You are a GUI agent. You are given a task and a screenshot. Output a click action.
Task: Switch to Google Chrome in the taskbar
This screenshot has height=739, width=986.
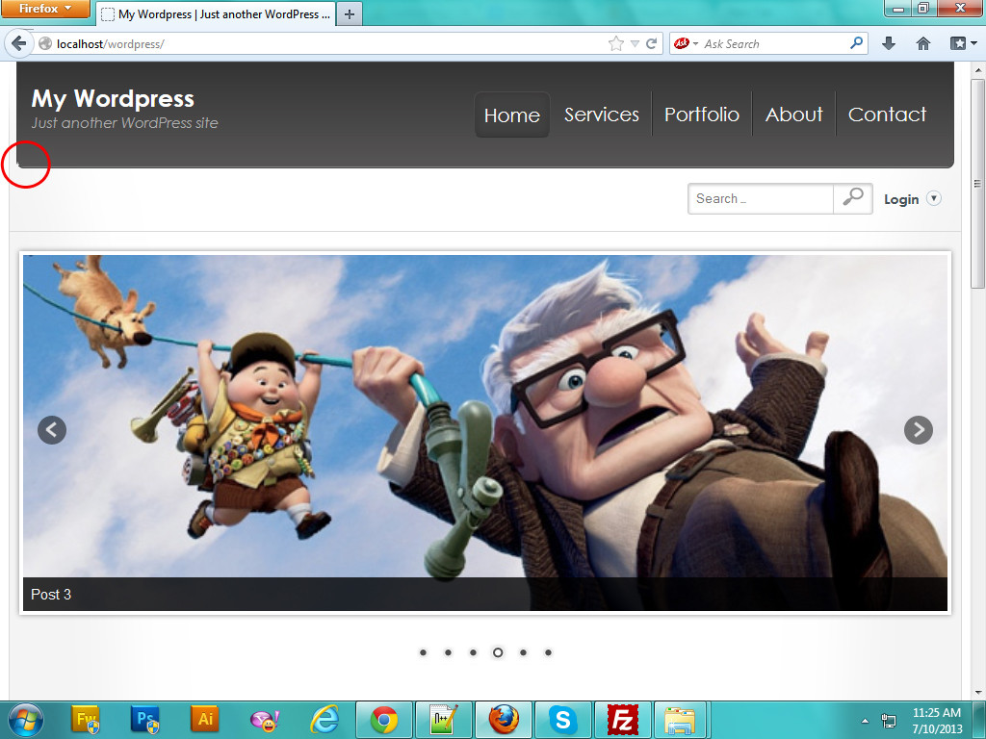pos(384,720)
